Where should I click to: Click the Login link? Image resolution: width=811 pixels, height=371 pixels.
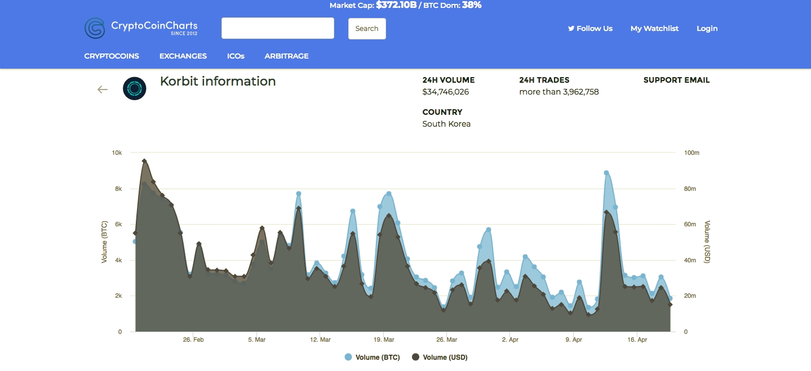707,28
